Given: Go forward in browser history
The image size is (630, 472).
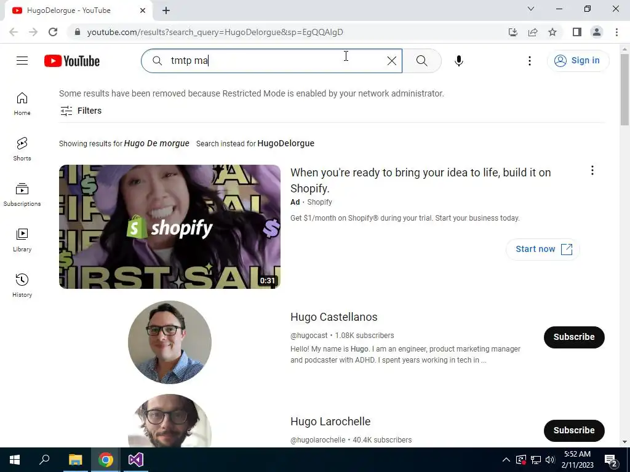Looking at the screenshot, I should (x=33, y=32).
